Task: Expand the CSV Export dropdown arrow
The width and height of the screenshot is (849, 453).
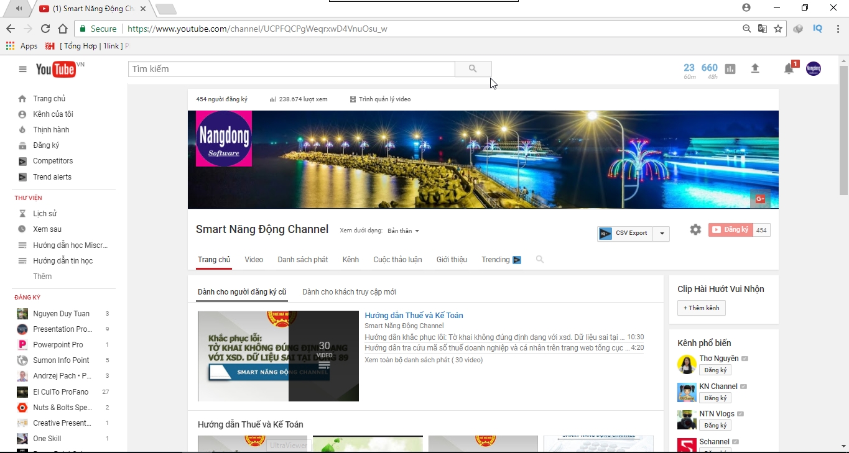Action: pyautogui.click(x=662, y=234)
